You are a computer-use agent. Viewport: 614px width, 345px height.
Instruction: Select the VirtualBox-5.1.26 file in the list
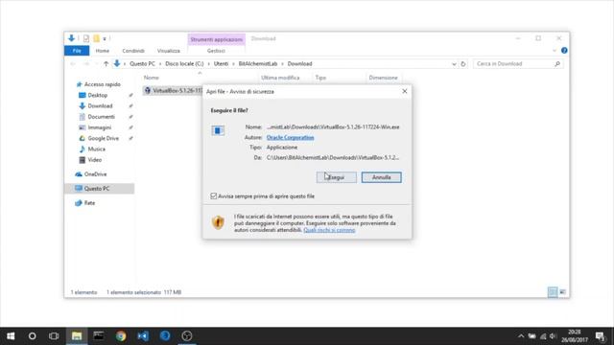(x=173, y=90)
